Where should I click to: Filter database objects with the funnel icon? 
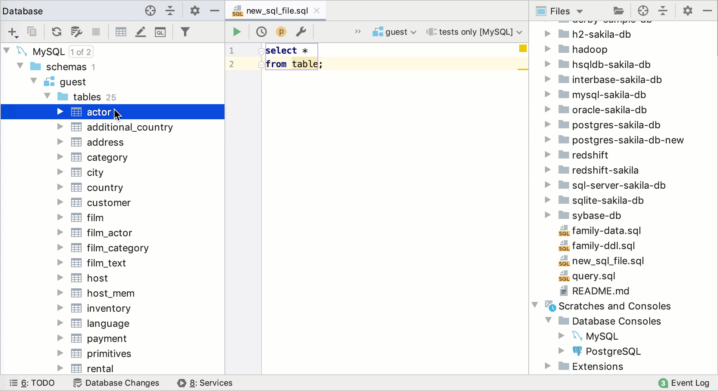[185, 32]
